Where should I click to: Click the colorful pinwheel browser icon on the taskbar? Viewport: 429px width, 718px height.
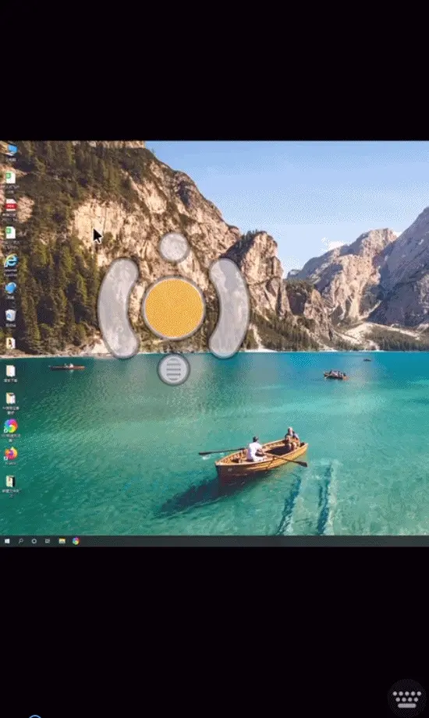[x=76, y=541]
